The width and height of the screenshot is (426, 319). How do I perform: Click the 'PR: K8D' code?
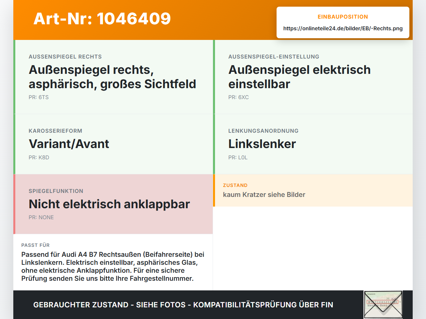[39, 157]
